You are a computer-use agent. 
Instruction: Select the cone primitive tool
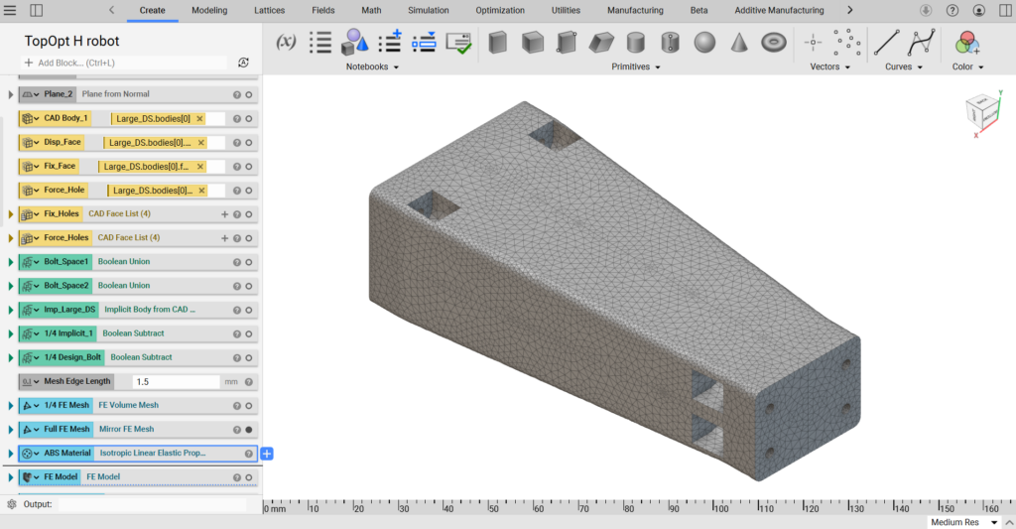(739, 43)
